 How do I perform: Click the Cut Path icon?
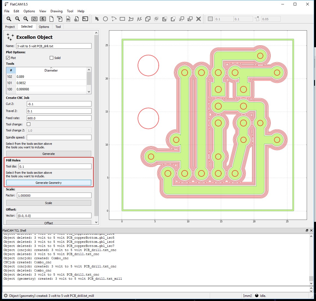pyautogui.click(x=173, y=19)
